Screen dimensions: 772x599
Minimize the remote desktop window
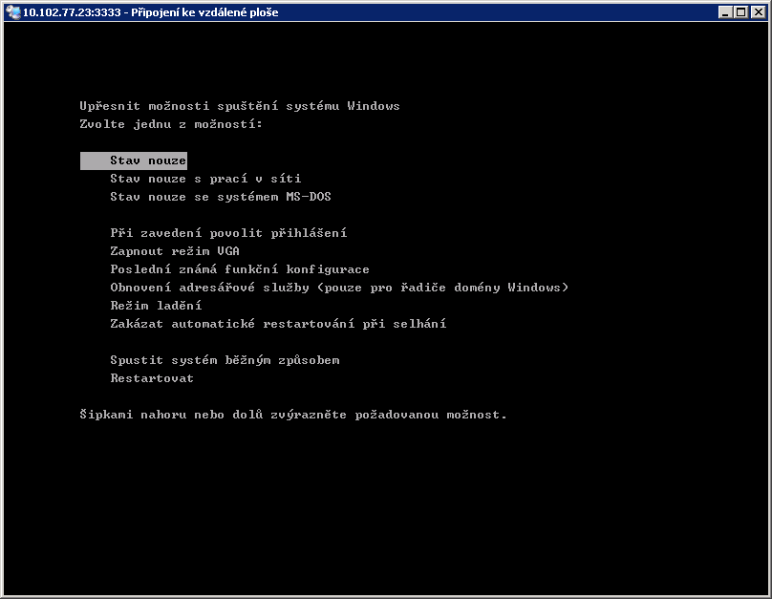click(725, 12)
